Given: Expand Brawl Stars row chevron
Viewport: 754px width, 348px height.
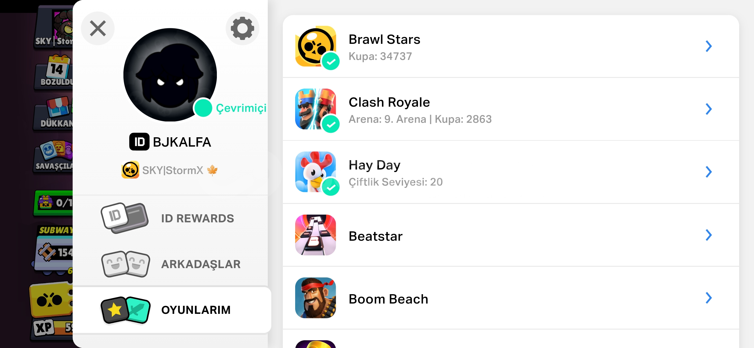Looking at the screenshot, I should coord(709,46).
